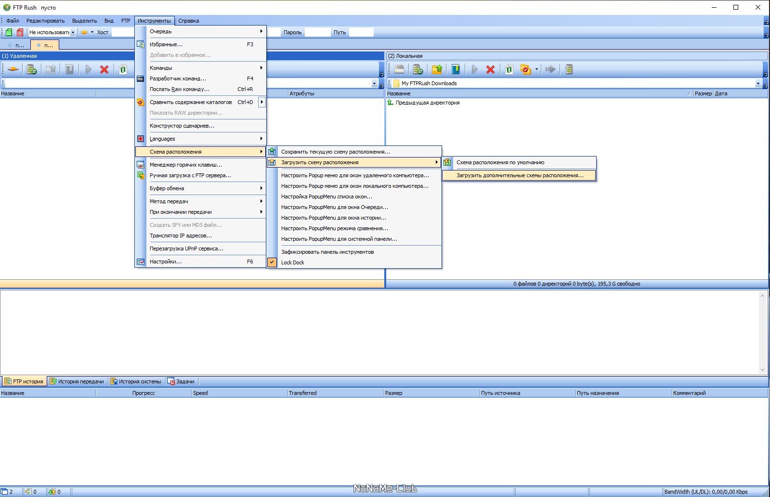Viewport: 770px width, 497px height.
Task: Click the Путь input field
Action: click(x=361, y=32)
